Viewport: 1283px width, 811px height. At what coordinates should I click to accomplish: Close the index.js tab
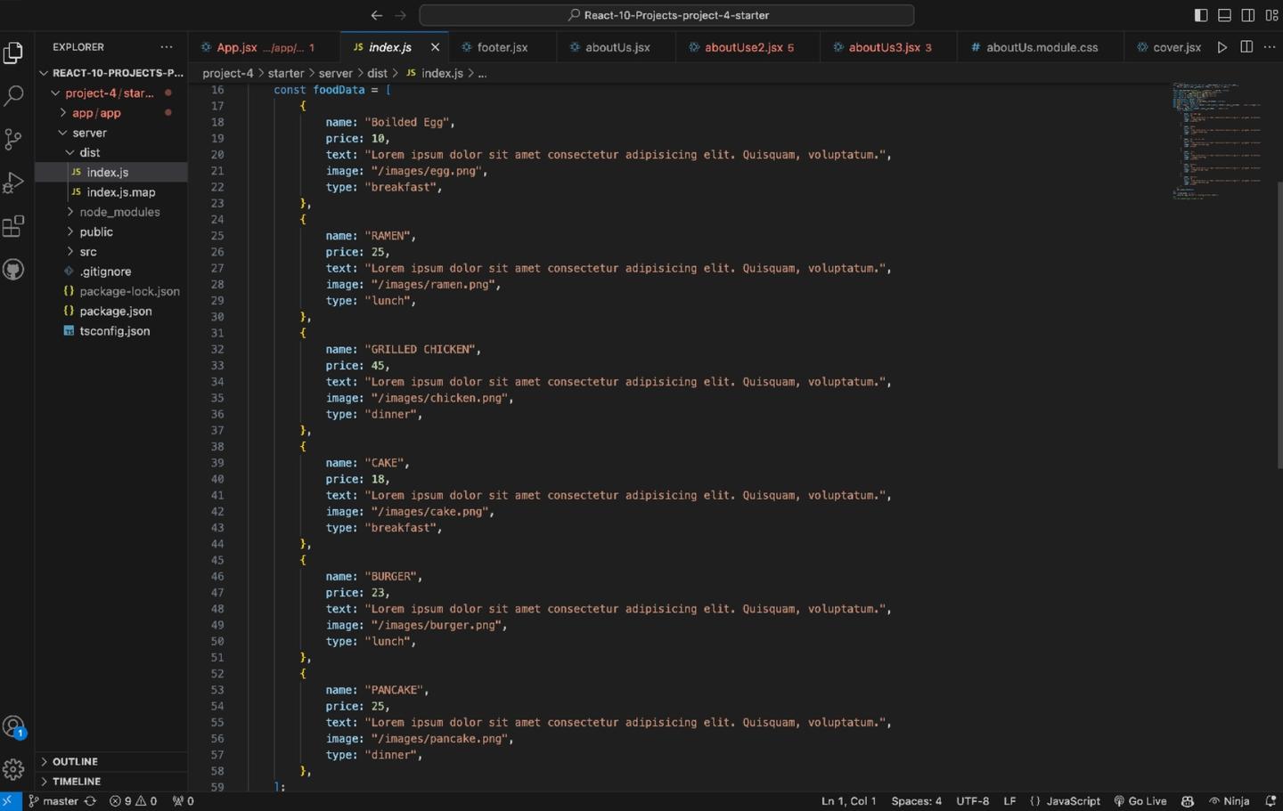coord(435,47)
